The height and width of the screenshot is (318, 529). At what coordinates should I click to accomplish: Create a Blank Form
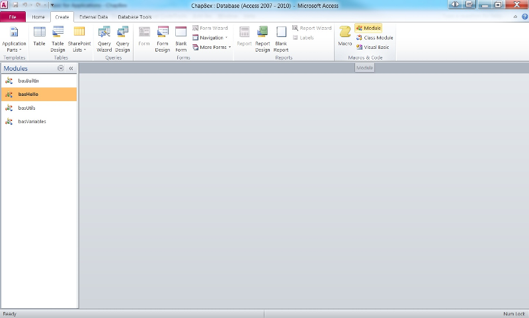181,39
